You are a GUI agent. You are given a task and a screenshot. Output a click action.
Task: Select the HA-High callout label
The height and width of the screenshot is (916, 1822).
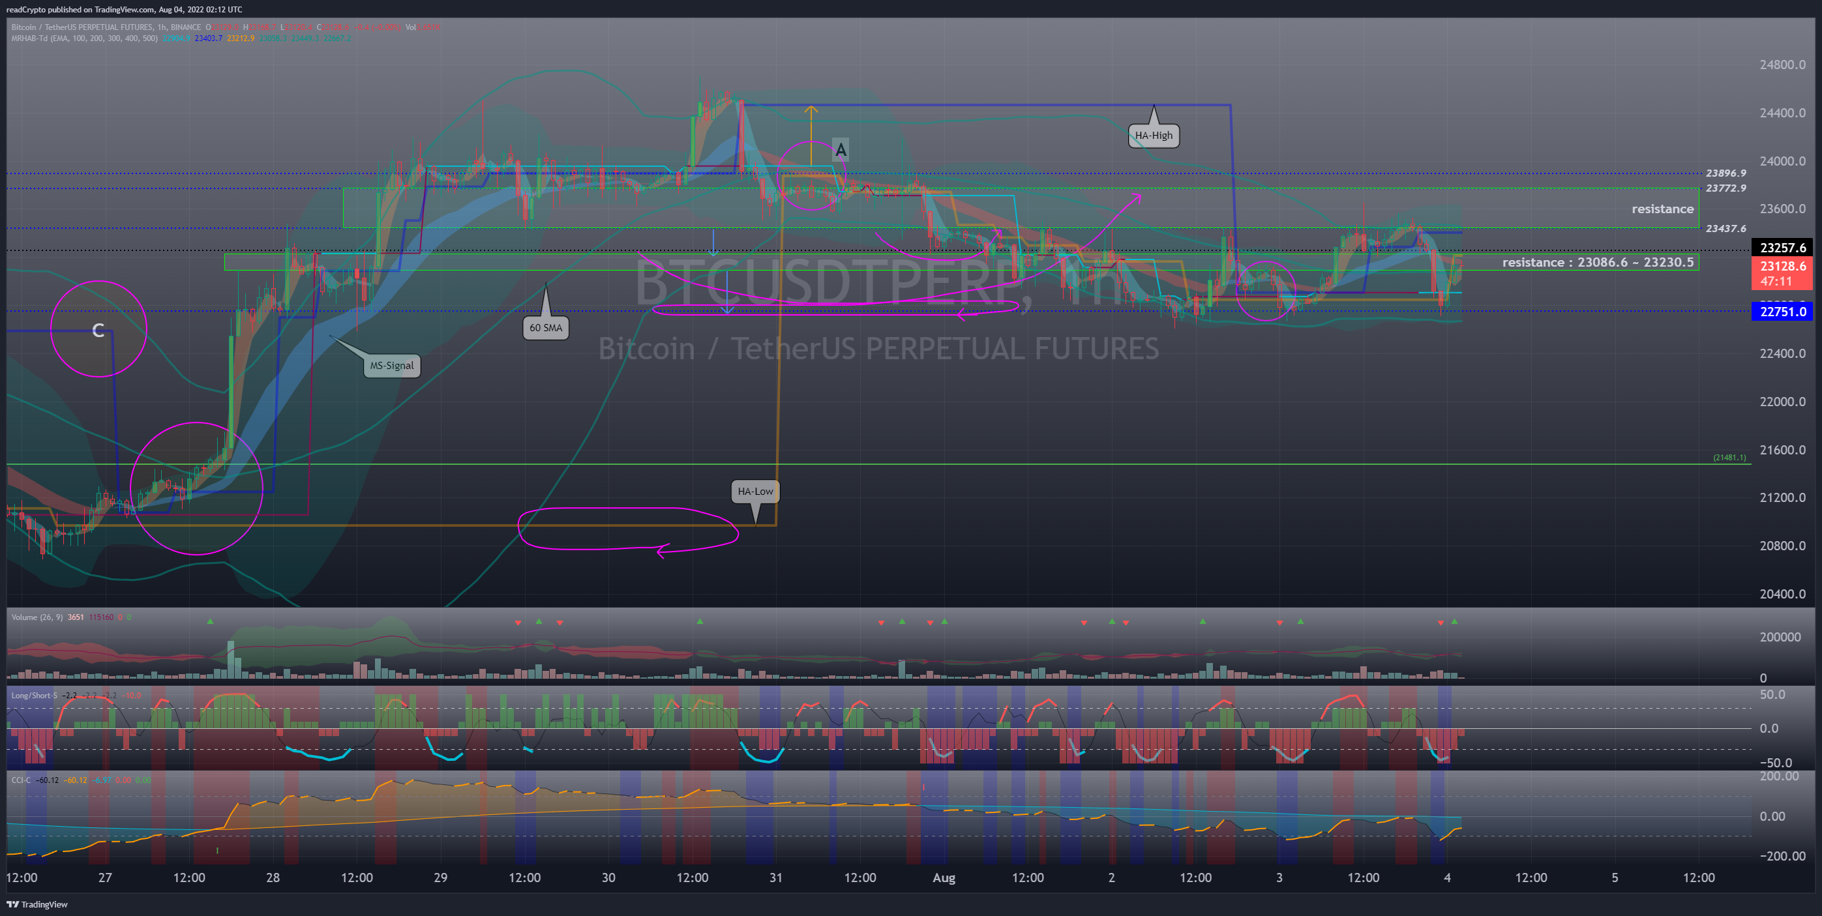(1154, 135)
